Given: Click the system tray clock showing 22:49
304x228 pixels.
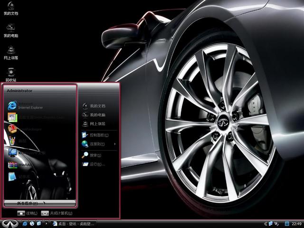Looking at the screenshot, I should 296,223.
